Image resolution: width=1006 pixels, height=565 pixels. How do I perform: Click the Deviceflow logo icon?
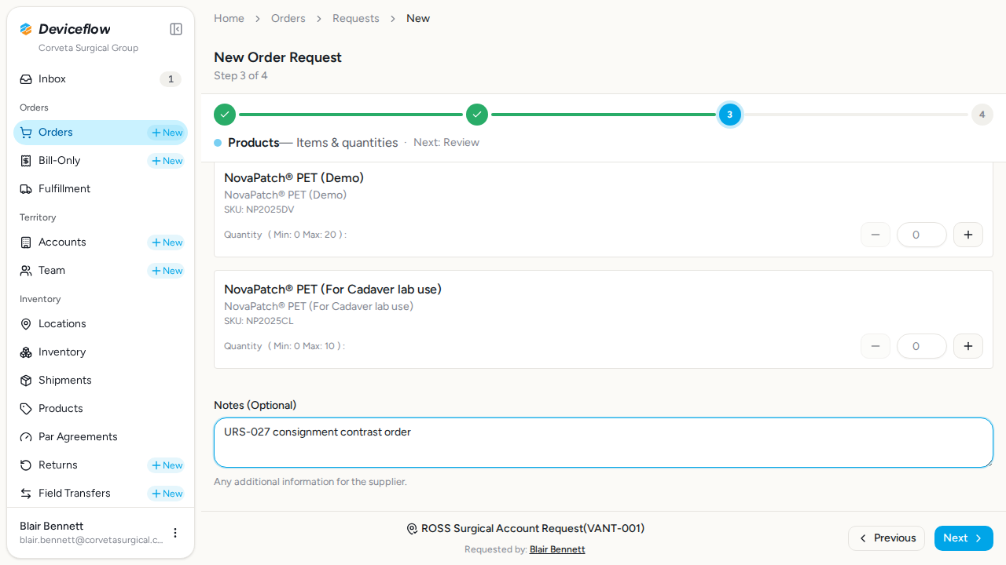(26, 29)
